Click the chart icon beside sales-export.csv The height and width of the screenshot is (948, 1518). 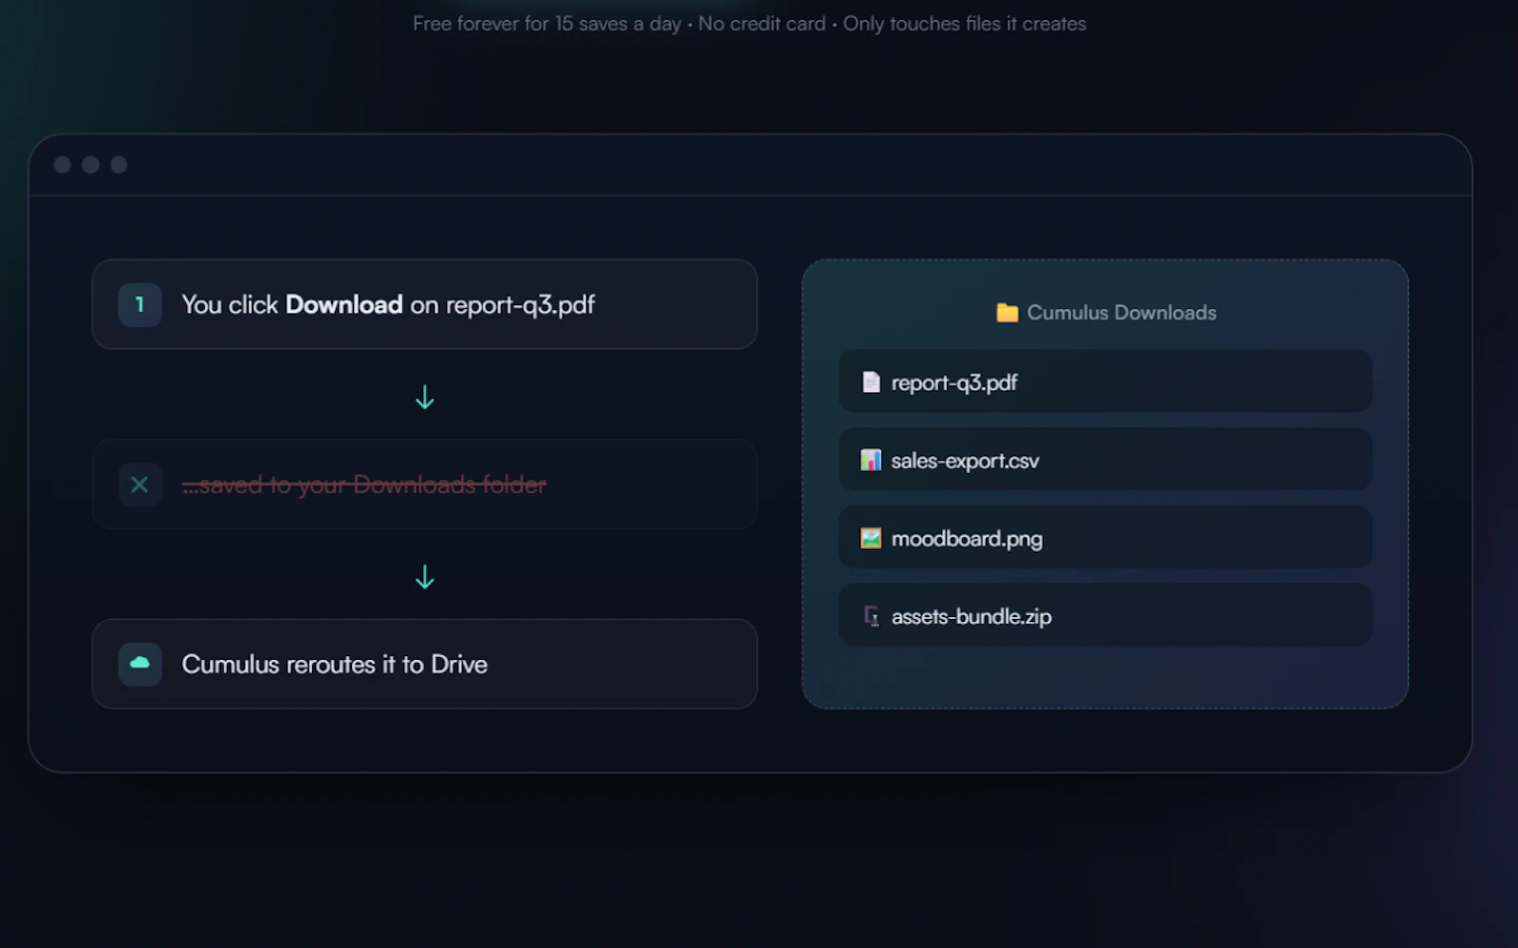click(x=870, y=460)
